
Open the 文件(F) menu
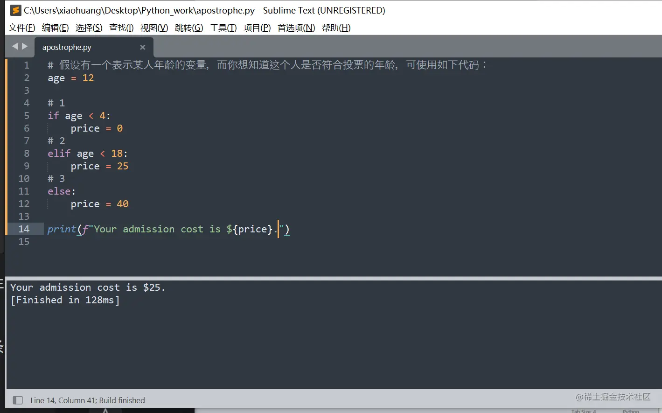[22, 28]
